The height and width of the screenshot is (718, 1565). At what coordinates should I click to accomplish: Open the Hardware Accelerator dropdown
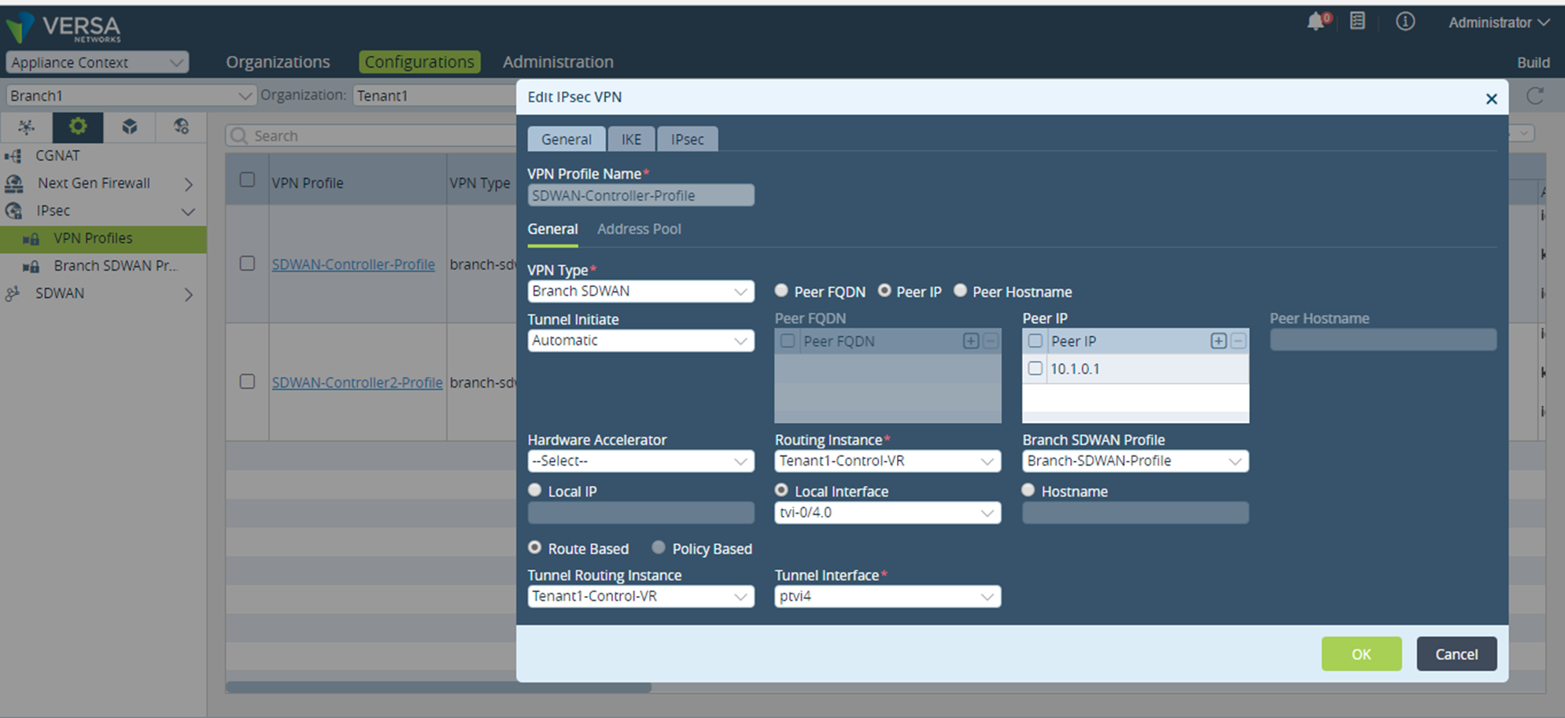(640, 461)
